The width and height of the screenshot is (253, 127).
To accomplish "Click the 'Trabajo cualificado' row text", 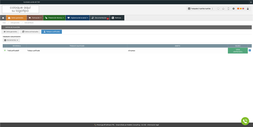I will click(x=33, y=51).
